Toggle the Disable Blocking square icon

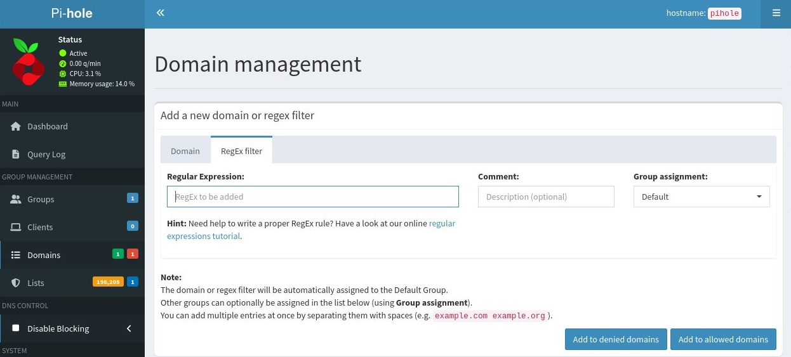16,328
